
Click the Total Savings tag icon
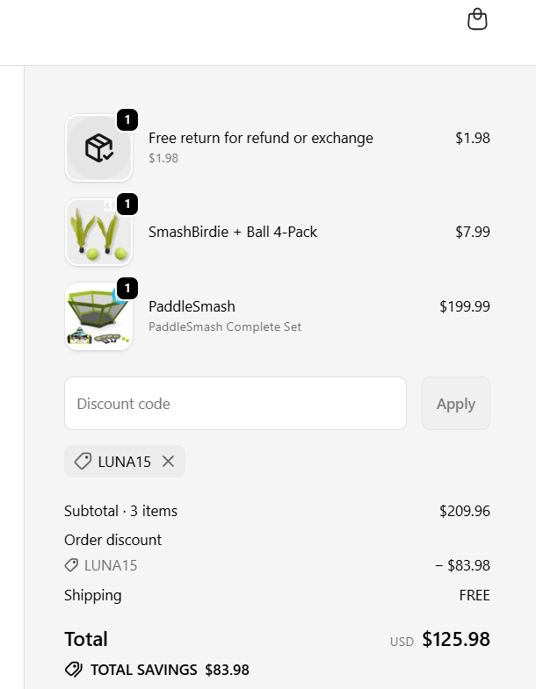pyautogui.click(x=74, y=670)
